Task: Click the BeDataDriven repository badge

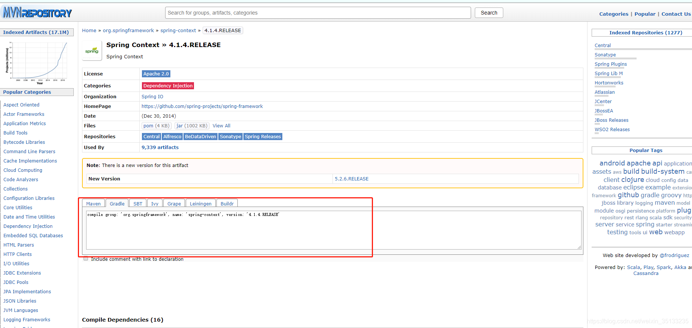Action: coord(200,137)
